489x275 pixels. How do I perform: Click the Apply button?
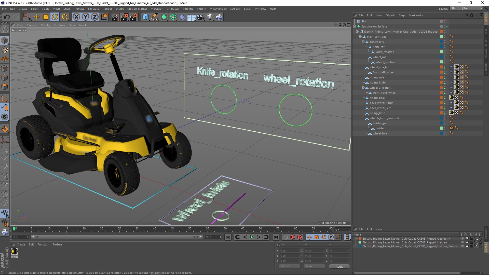pyautogui.click(x=339, y=266)
